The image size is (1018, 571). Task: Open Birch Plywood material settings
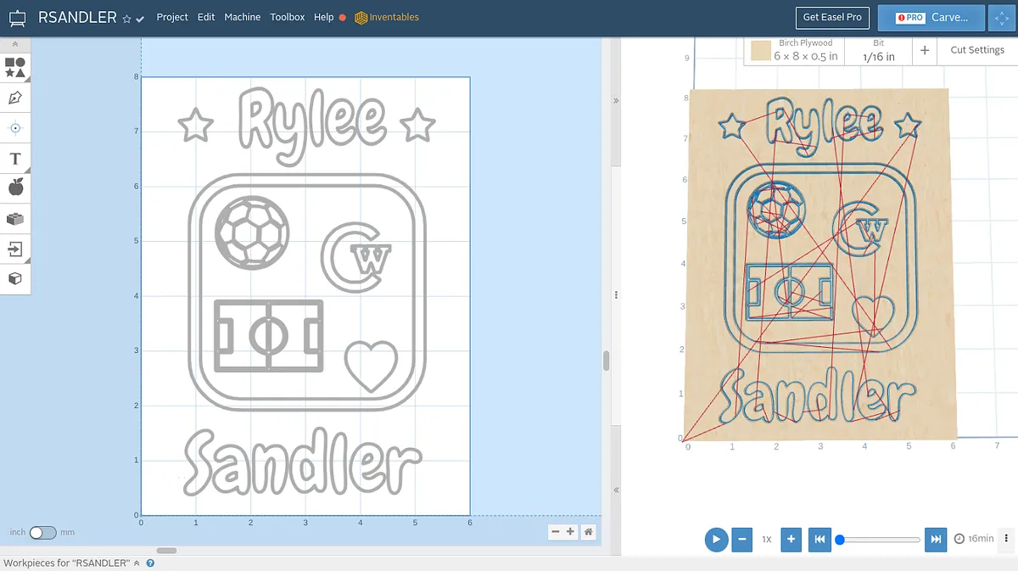click(x=794, y=50)
